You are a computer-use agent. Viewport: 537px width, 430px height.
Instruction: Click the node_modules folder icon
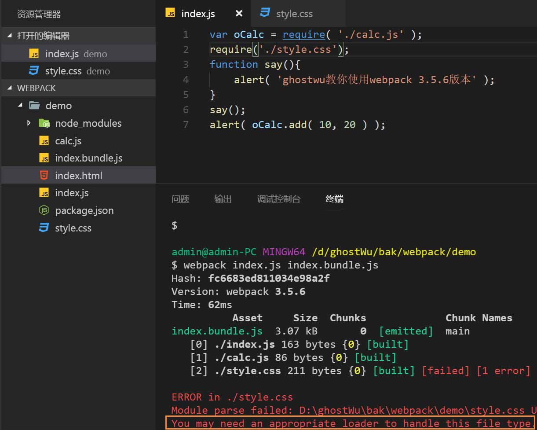[x=44, y=123]
